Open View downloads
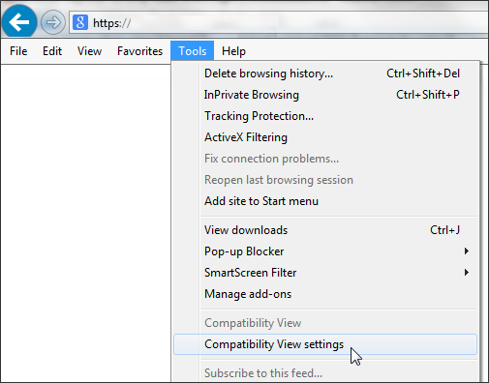 point(325,230)
